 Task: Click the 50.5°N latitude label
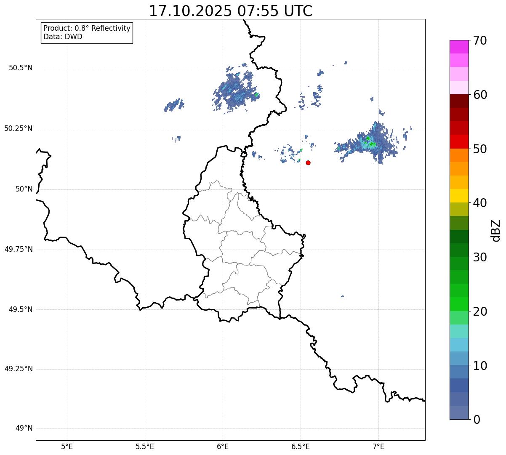pyautogui.click(x=20, y=68)
